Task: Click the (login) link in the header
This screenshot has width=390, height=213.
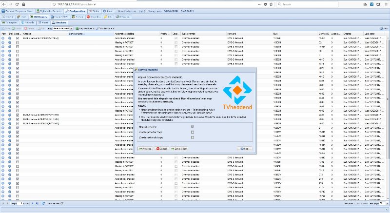Action: click(x=142, y=11)
